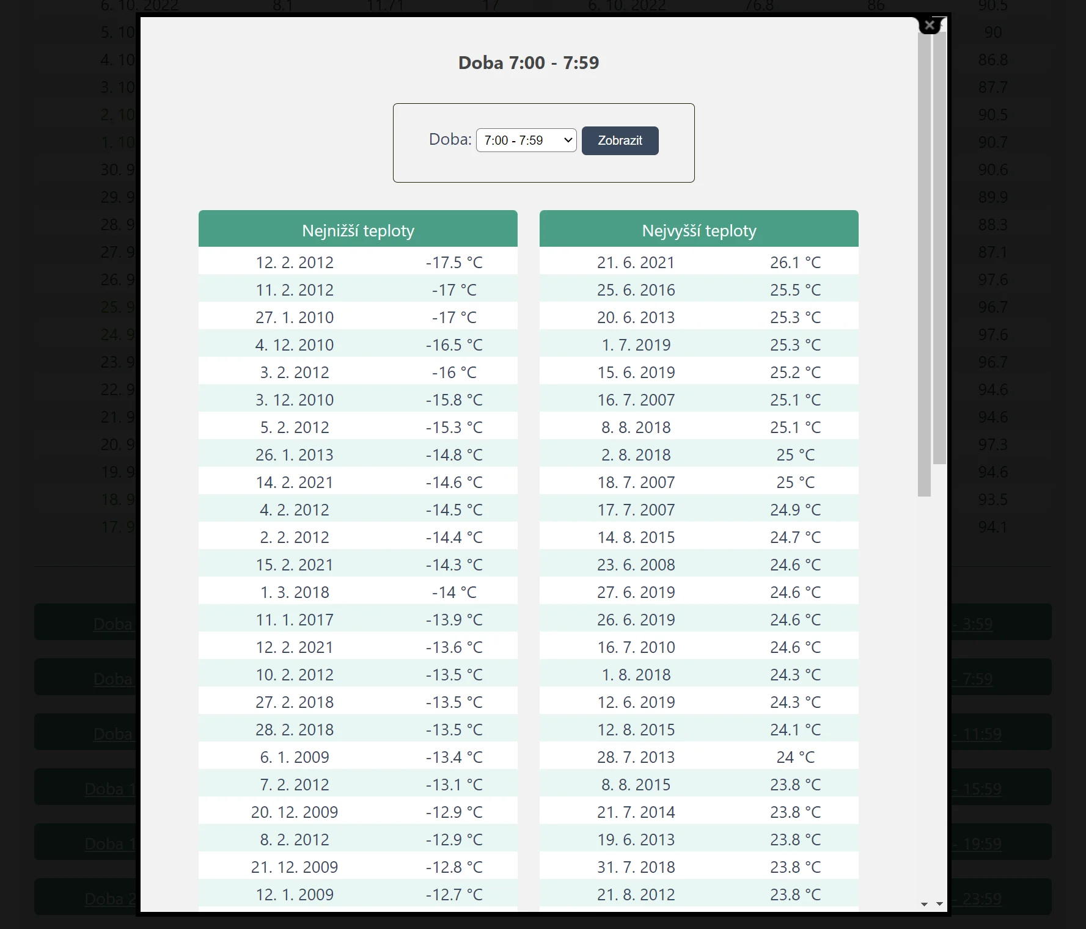Click the dimmed background link ending 19:59
Viewport: 1086px width, 929px height.
click(x=981, y=844)
